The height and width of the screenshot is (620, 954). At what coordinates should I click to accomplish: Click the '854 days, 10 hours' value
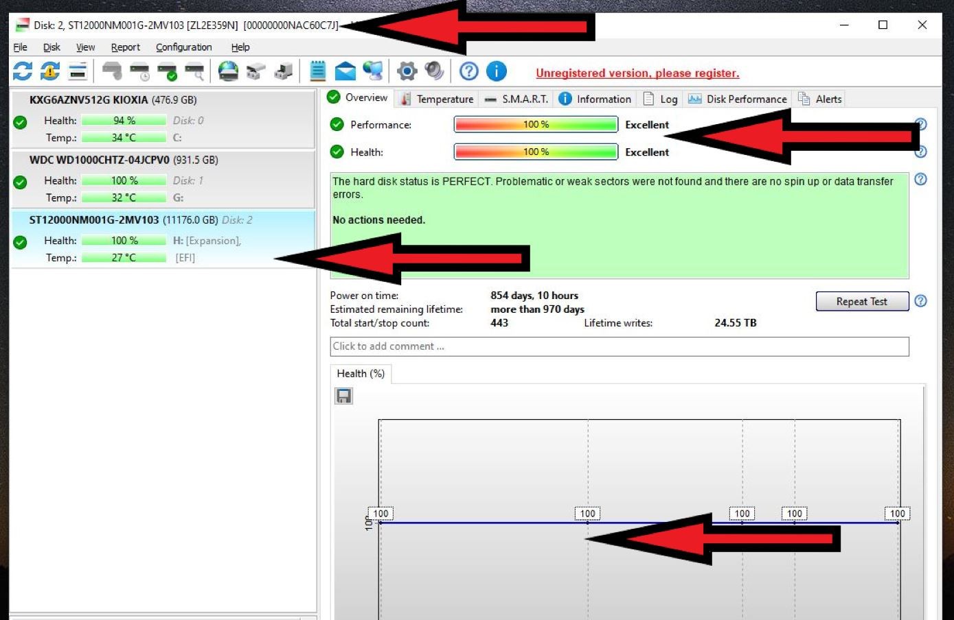534,296
